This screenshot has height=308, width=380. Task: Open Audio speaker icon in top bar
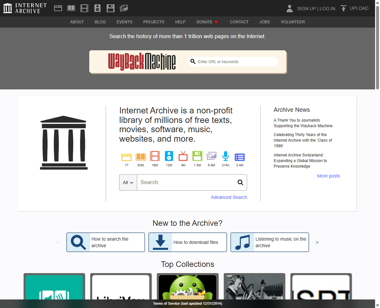[x=97, y=8]
